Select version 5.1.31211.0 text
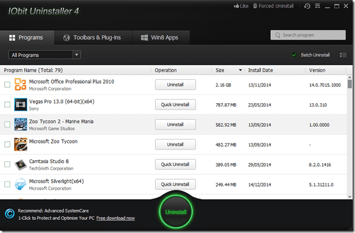Image resolution: width=355 pixels, height=233 pixels. click(x=321, y=185)
